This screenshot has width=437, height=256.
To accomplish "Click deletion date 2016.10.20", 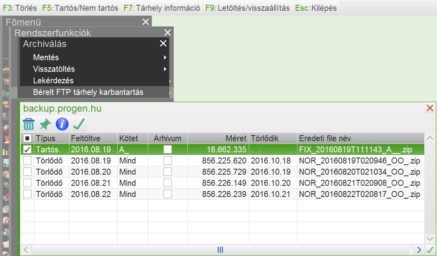I will 271,183.
